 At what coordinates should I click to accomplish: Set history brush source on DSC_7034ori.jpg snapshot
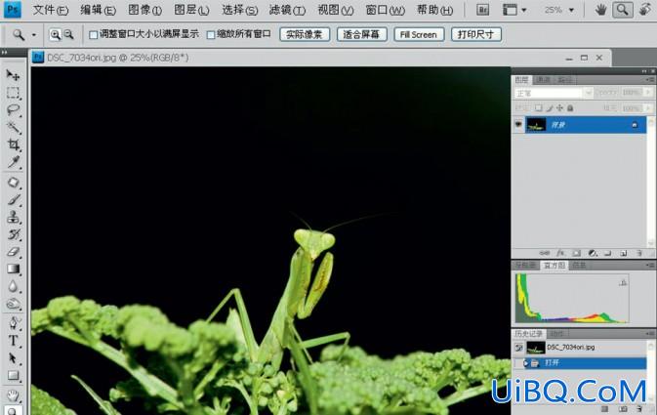pos(518,348)
